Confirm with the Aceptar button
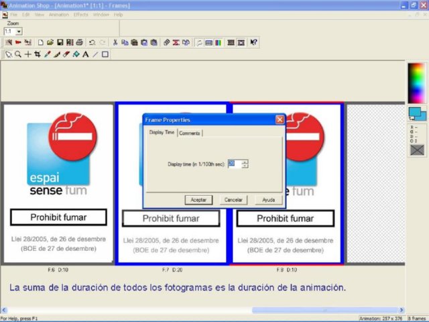The image size is (429, 322). click(x=198, y=200)
